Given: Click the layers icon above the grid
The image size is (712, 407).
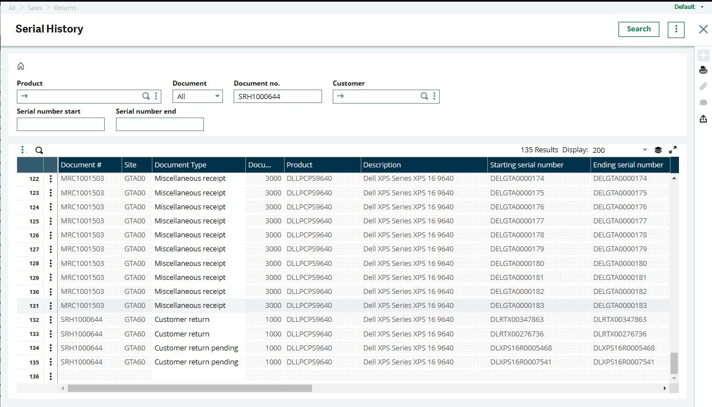Looking at the screenshot, I should tap(658, 150).
